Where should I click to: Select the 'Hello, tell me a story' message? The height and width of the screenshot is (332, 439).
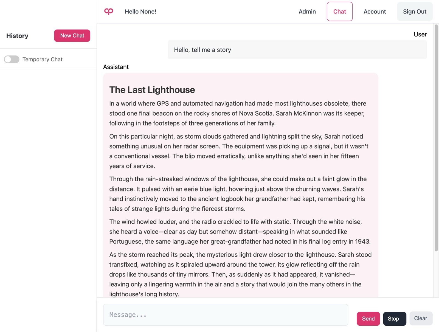(297, 50)
